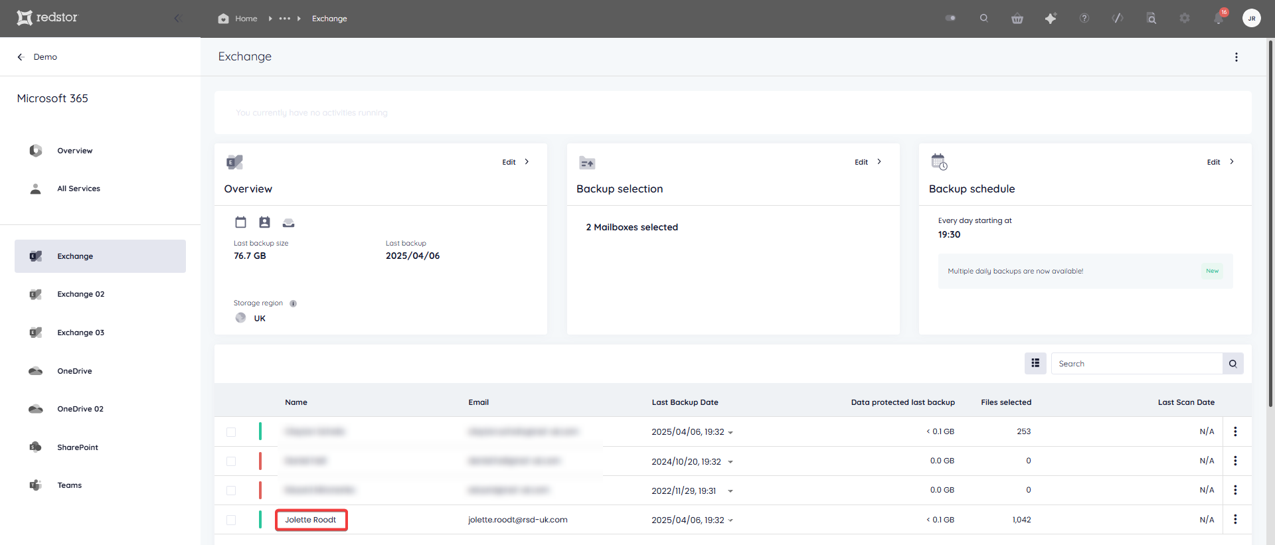Click the Storage region info icon
1275x545 pixels.
(x=293, y=303)
